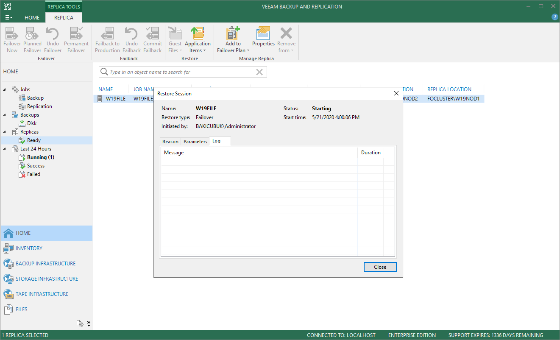Open the INVENTORY navigation view
560x340 pixels.
point(46,248)
